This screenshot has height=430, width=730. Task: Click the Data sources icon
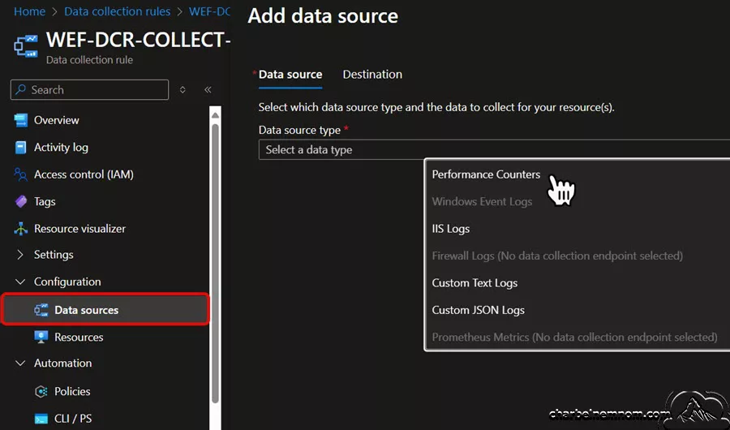(x=41, y=310)
